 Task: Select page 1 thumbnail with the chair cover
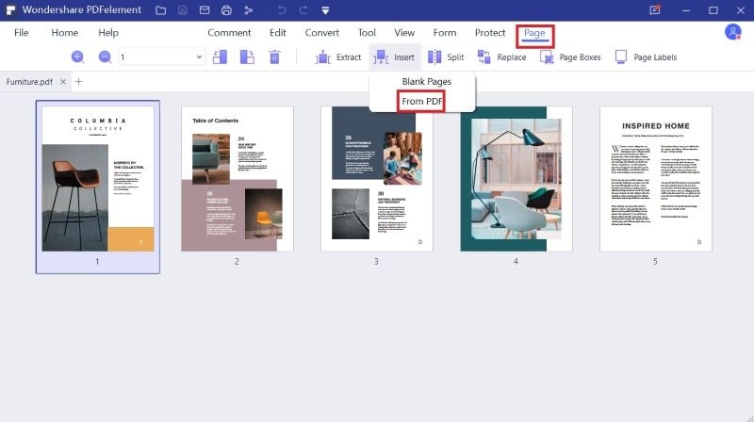(98, 179)
